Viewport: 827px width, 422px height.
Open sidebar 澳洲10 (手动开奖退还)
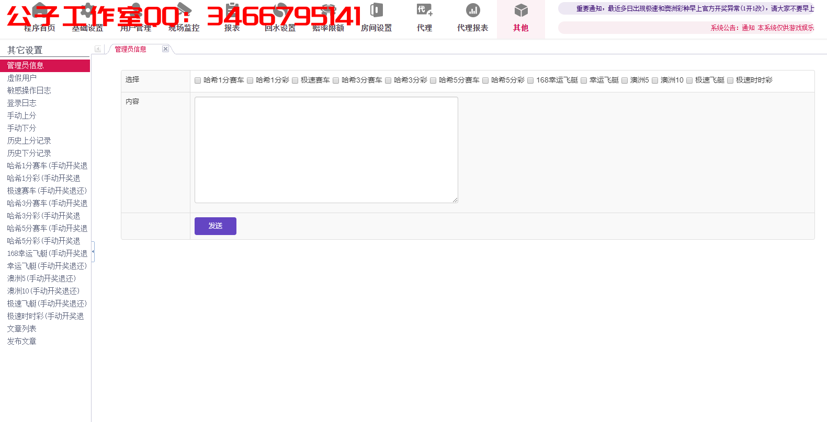click(x=43, y=291)
